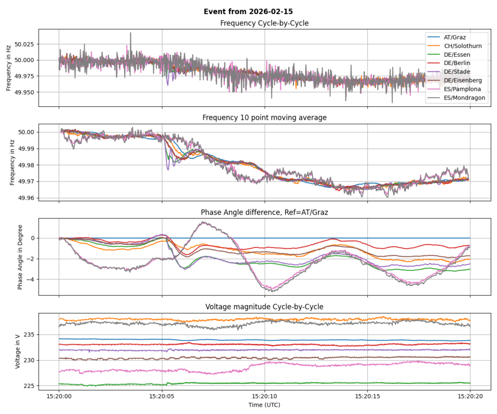Select the 'Frequency 10 point moving average' title
This screenshot has width=497, height=414.
pyautogui.click(x=264, y=117)
